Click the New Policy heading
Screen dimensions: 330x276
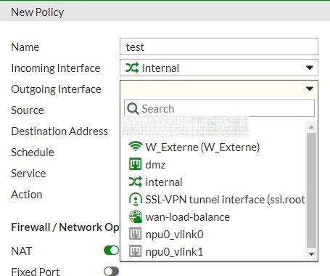click(38, 12)
